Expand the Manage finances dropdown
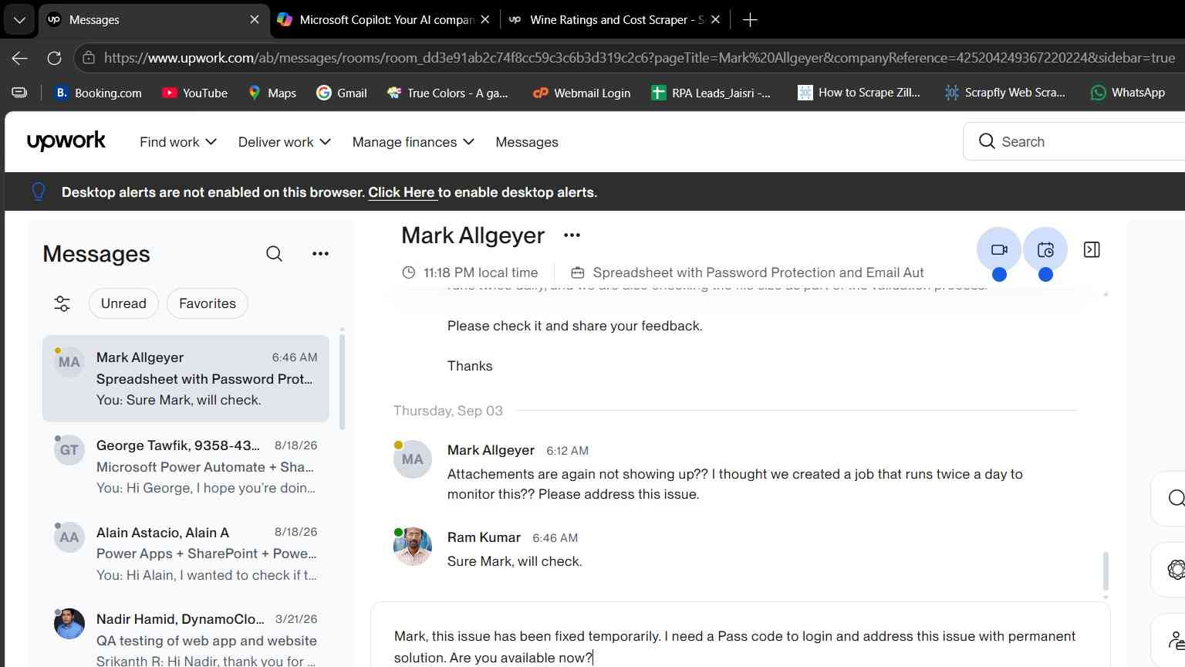The image size is (1185, 667). point(414,142)
